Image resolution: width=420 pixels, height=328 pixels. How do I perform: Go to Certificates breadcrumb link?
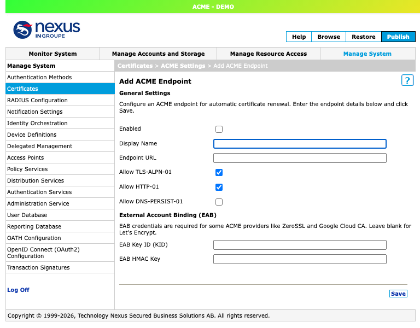point(135,66)
